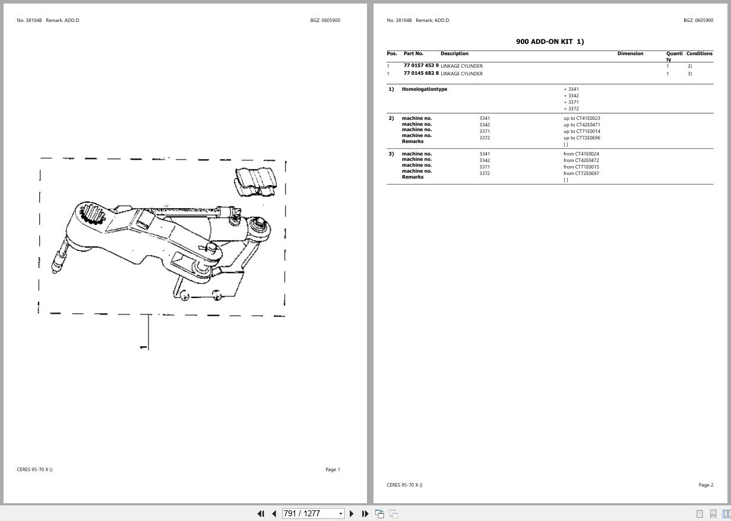This screenshot has height=521, width=731.
Task: Click part number 77 0157 453 9
Action: click(420, 65)
